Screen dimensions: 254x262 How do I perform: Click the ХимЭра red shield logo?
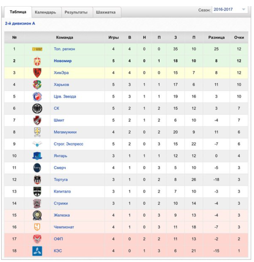click(x=37, y=73)
